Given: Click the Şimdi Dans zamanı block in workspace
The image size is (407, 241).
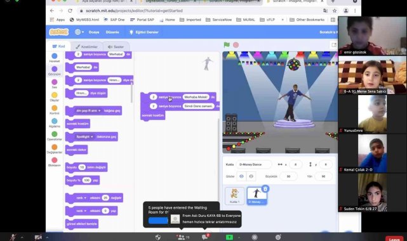Looking at the screenshot, I should click(x=180, y=107).
